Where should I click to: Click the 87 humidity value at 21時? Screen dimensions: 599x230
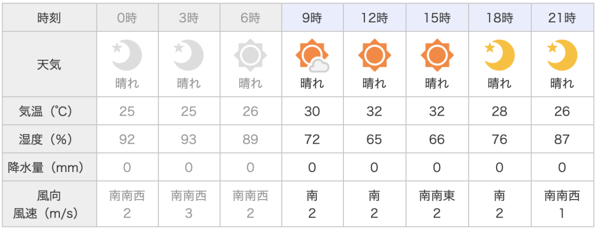562,139
